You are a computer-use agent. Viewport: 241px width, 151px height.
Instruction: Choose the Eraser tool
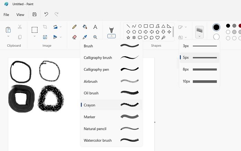coord(74,37)
